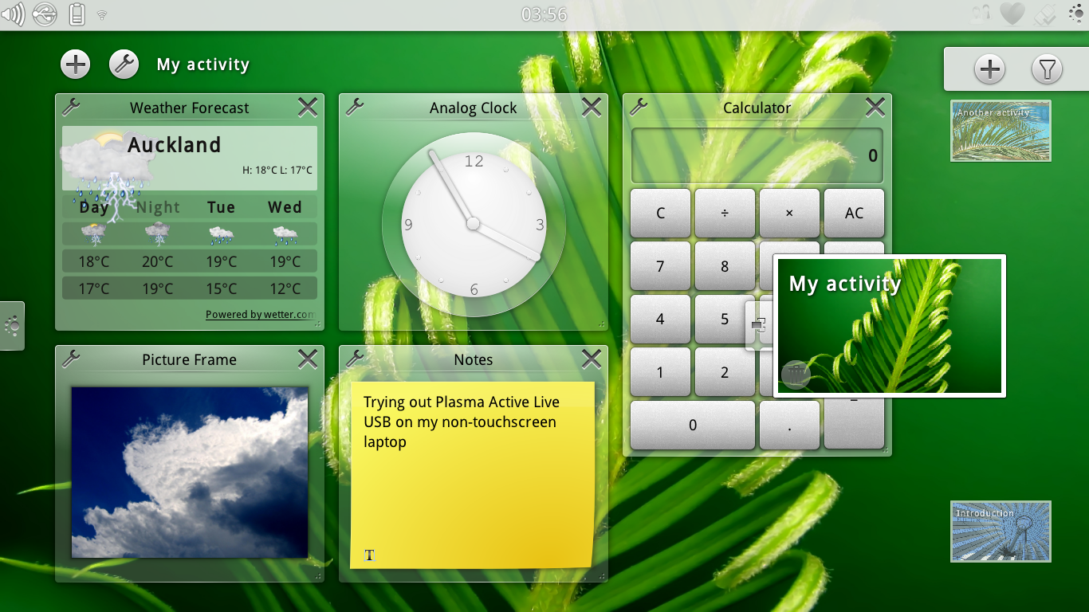
Task: Open the Powered by wetter.com link
Action: pos(260,314)
